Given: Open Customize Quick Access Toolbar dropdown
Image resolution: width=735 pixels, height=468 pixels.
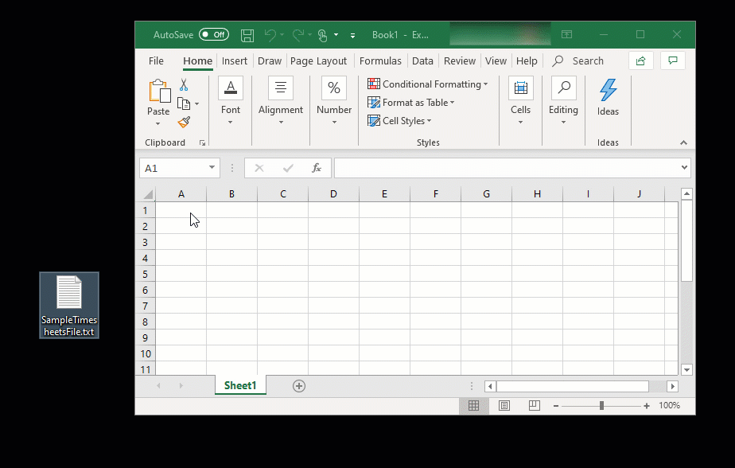Looking at the screenshot, I should click(352, 35).
